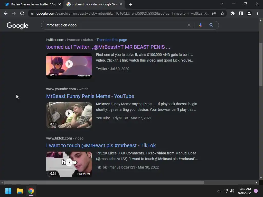Click the forward navigation arrow
This screenshot has width=263, height=197.
click(x=14, y=13)
